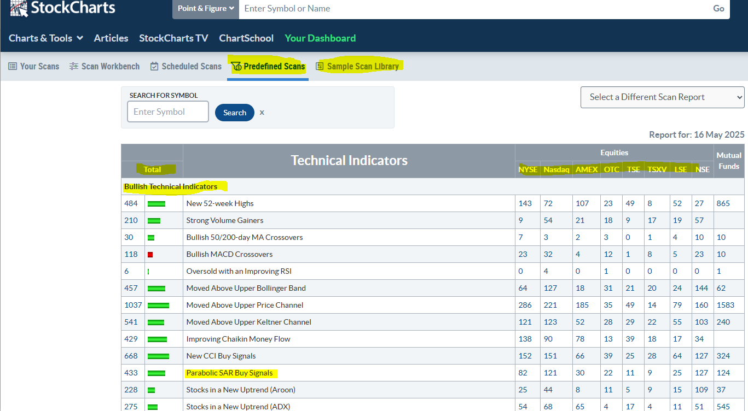Viewport: 748px width, 411px height.
Task: Click the AMEX column header
Action: tap(587, 169)
